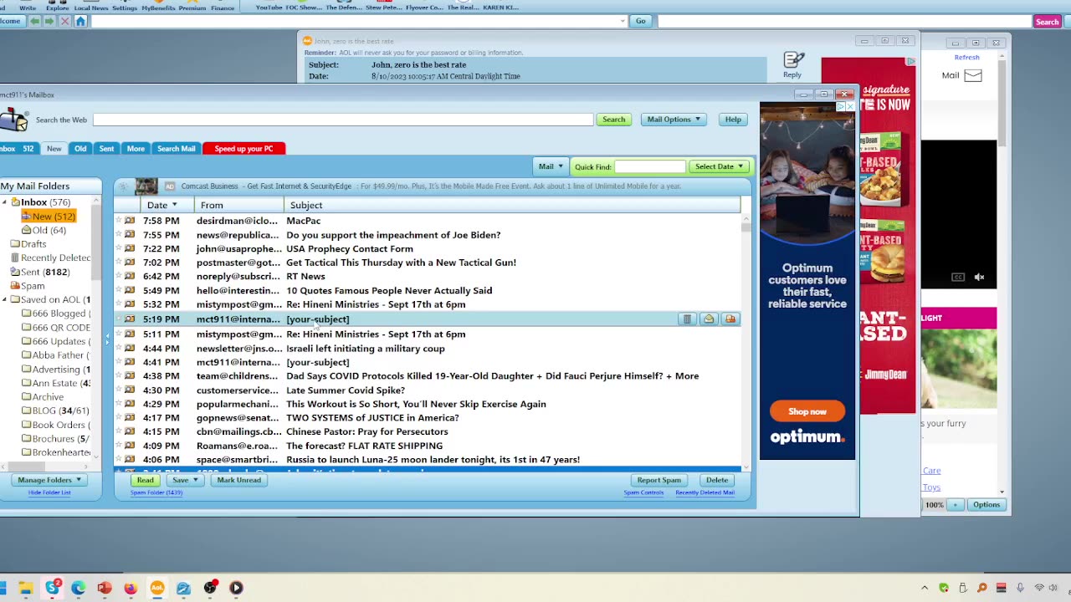Star the 4:06 PM Luna-25 email
Viewport: 1071px width, 602px height.
[x=119, y=459]
